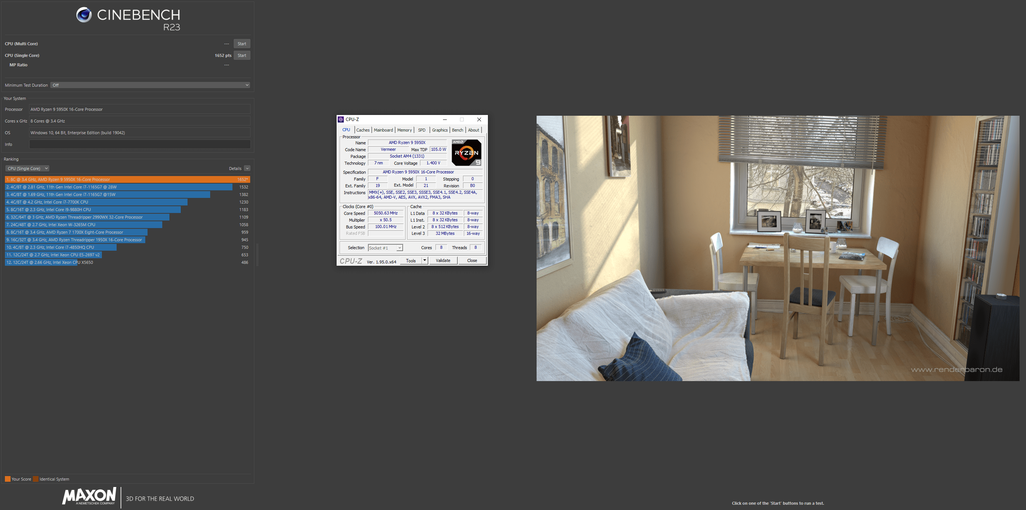1026x510 pixels.
Task: Click the Multiplier value x 50.5
Action: [x=386, y=220]
